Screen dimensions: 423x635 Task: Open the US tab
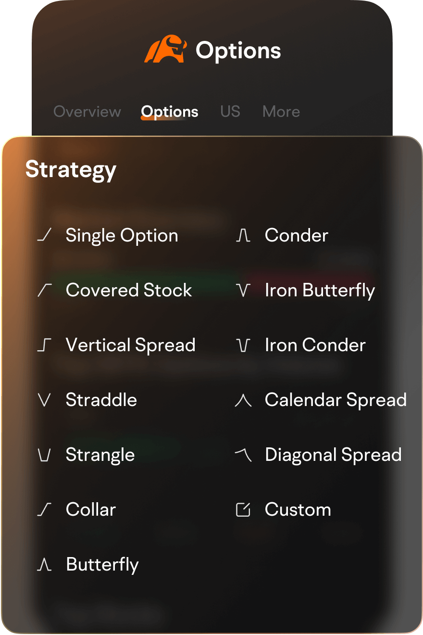click(230, 112)
